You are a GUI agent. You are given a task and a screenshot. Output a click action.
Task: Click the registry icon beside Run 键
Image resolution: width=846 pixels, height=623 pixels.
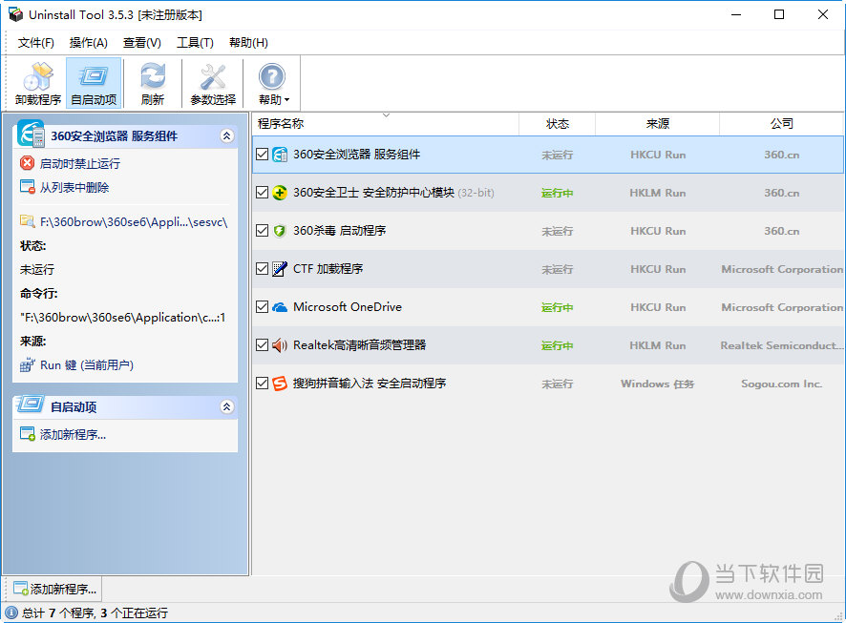pyautogui.click(x=27, y=364)
